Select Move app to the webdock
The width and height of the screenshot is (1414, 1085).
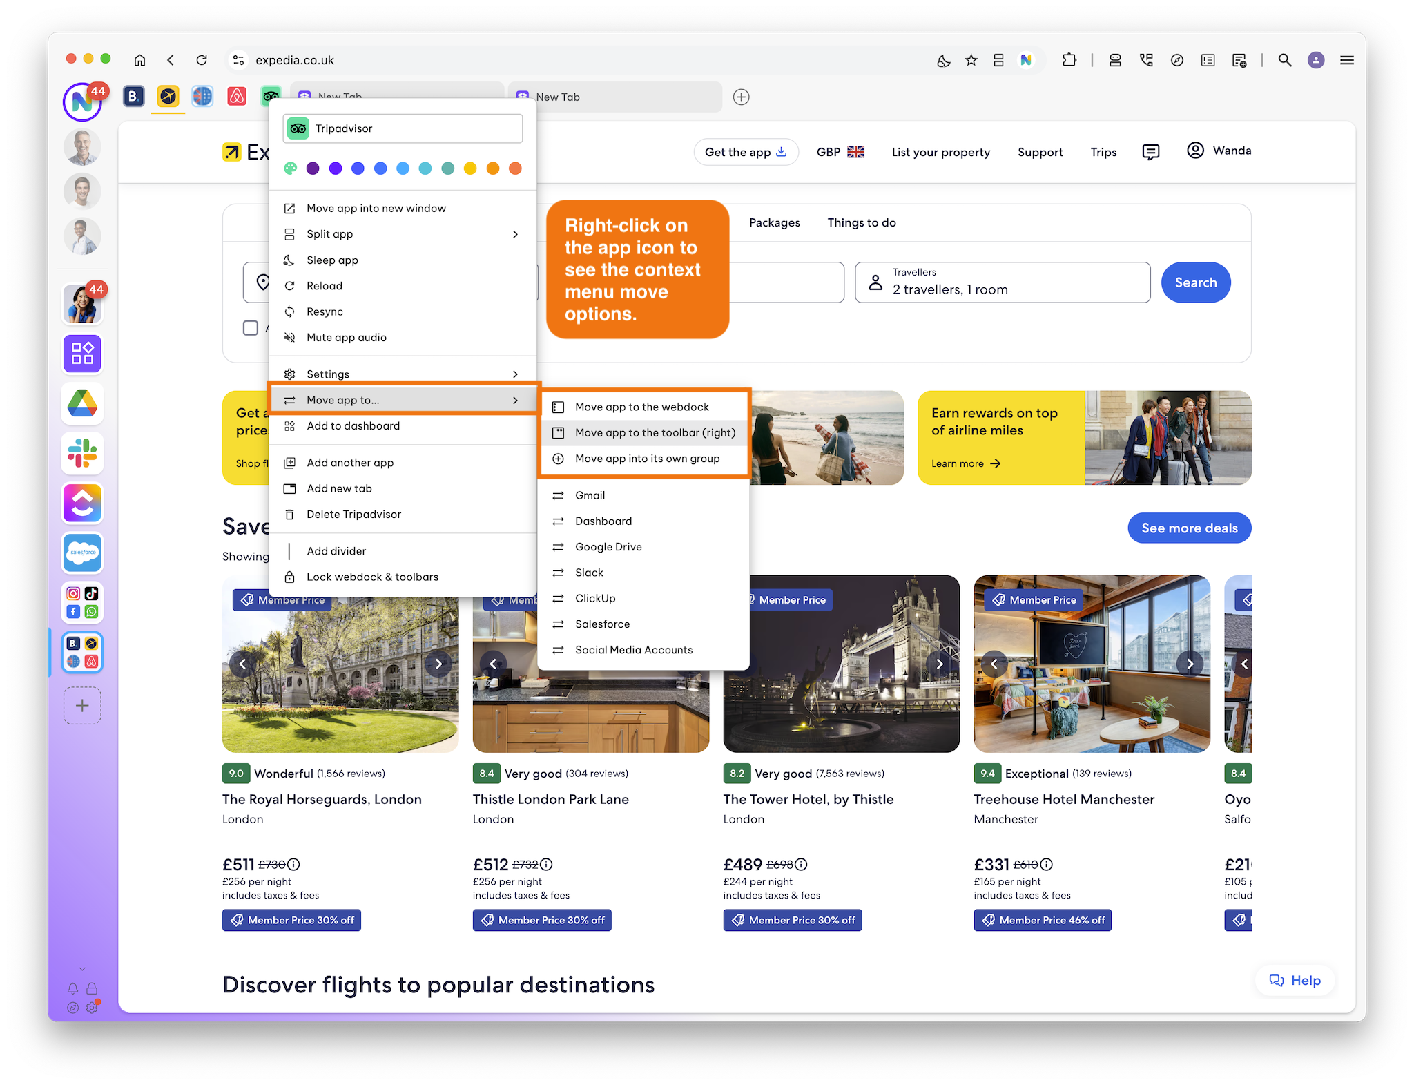pyautogui.click(x=643, y=407)
